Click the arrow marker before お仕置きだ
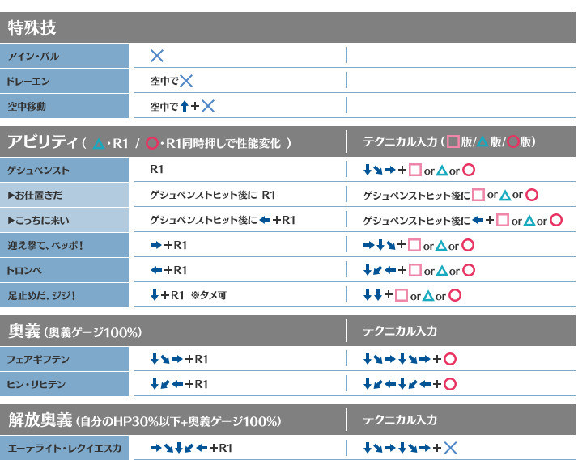This screenshot has height=460, width=578. coord(11,196)
